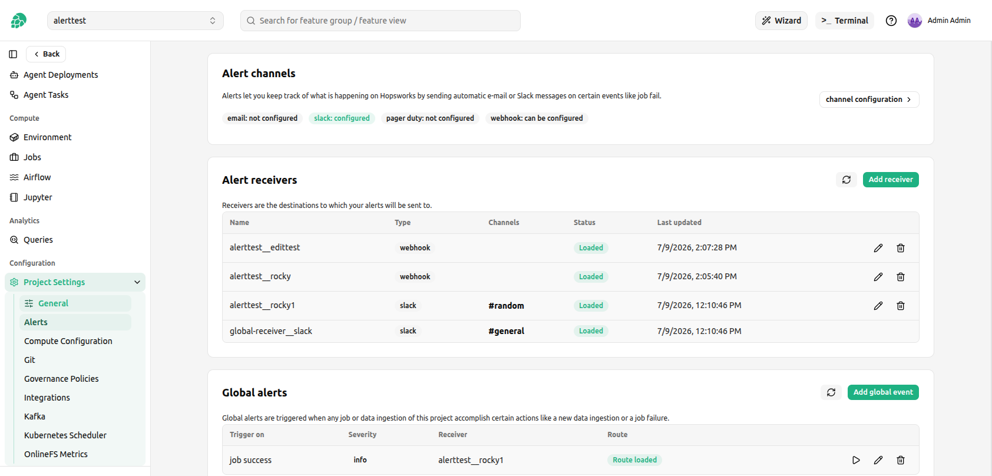The width and height of the screenshot is (992, 476).
Task: Open the Wizard
Action: pyautogui.click(x=781, y=21)
